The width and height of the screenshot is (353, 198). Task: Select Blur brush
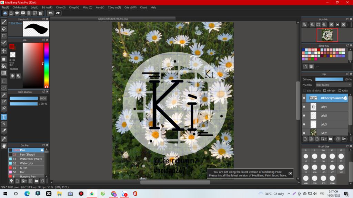(x=26, y=172)
